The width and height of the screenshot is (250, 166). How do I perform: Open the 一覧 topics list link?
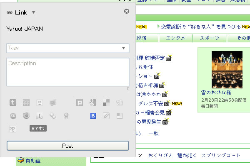[x=153, y=134]
